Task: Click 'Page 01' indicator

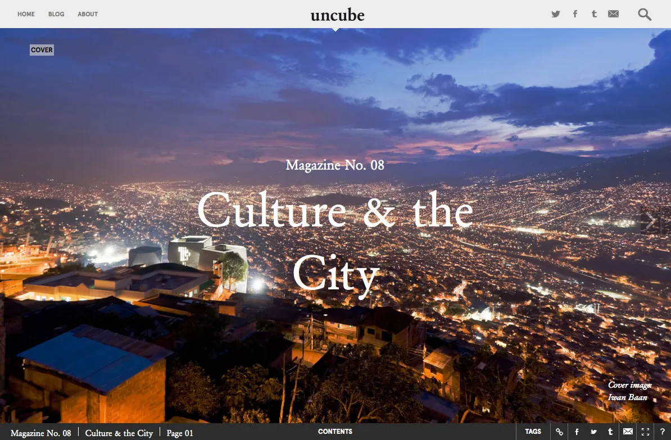Action: (180, 433)
